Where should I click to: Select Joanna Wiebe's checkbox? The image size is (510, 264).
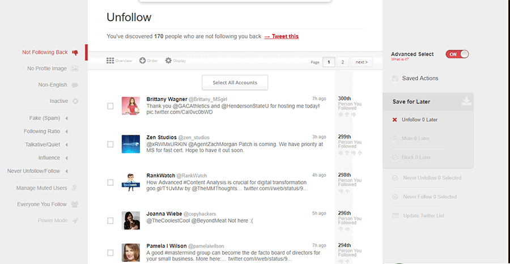coord(110,221)
